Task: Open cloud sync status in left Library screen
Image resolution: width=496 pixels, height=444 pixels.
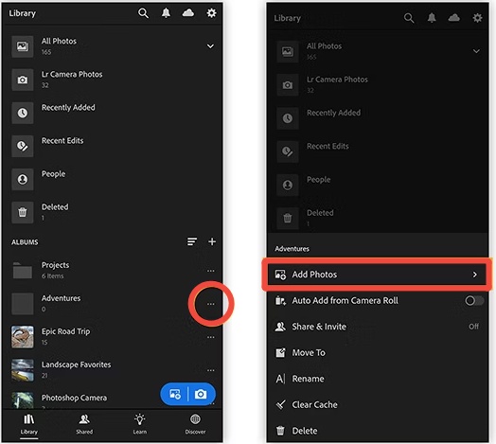Action: [188, 13]
